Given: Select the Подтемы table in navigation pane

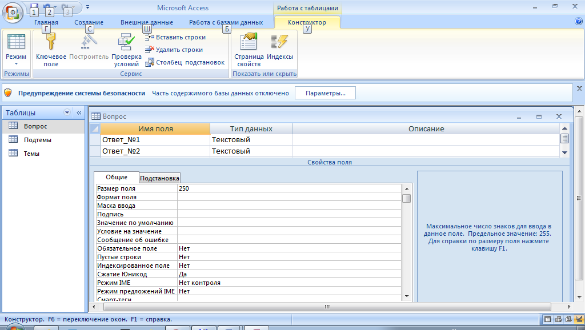Looking at the screenshot, I should click(x=43, y=140).
